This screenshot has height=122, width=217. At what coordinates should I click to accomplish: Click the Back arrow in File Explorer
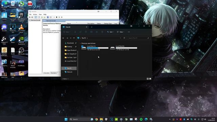coord(63,38)
